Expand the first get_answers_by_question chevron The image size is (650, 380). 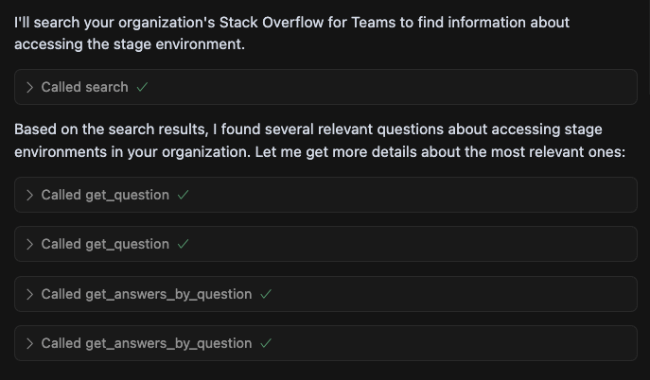click(x=30, y=294)
